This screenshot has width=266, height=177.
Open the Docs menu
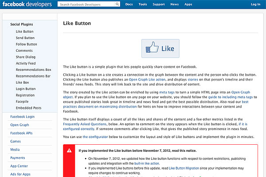(129, 4)
